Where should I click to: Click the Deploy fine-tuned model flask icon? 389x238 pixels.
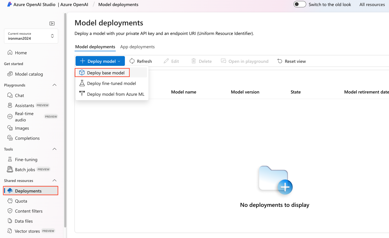tap(82, 83)
